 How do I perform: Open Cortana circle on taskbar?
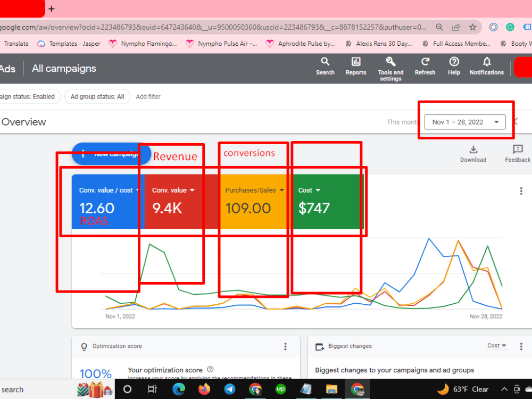[127, 389]
